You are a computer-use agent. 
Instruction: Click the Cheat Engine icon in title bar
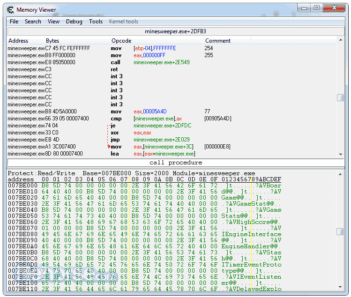[10, 9]
